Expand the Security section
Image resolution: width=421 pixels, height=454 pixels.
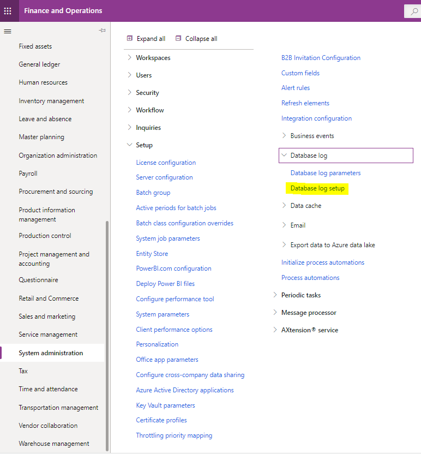point(129,92)
